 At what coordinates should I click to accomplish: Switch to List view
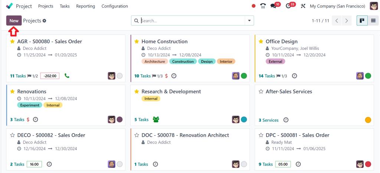point(373,20)
